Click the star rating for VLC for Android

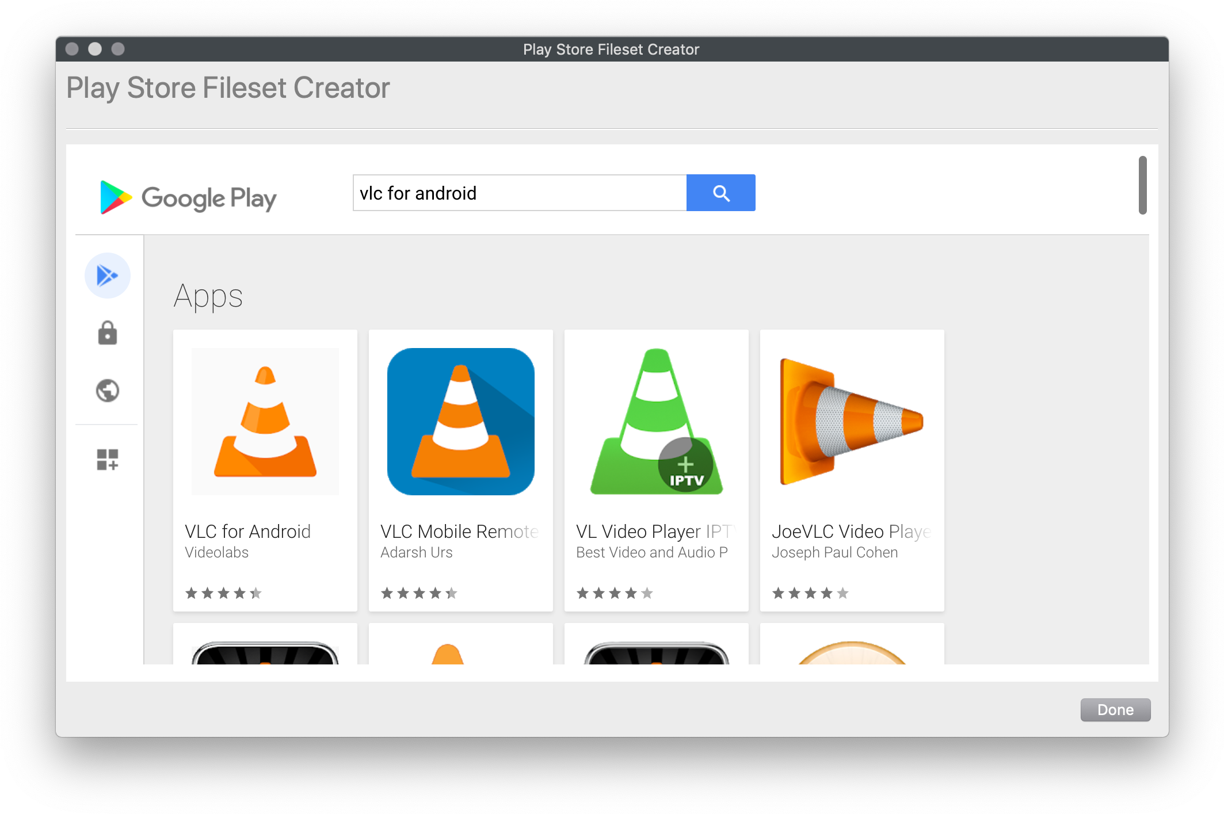click(x=223, y=593)
